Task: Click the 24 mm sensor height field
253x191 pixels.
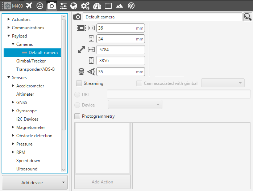Action: tap(121, 39)
